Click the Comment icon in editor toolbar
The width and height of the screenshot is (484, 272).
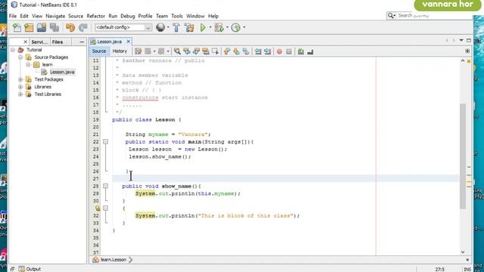pyautogui.click(x=301, y=51)
